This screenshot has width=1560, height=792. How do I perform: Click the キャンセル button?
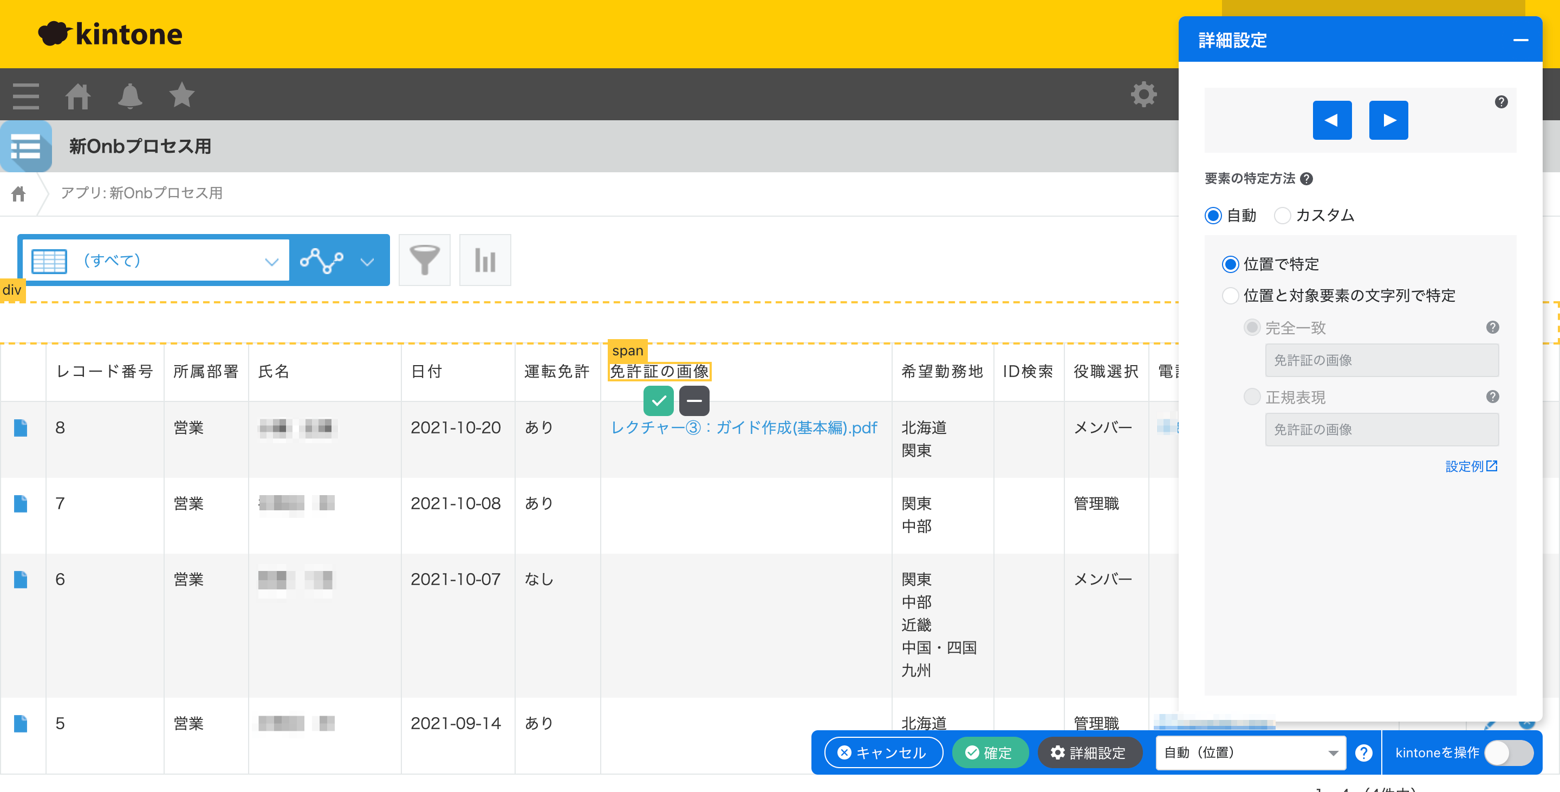[x=883, y=752]
